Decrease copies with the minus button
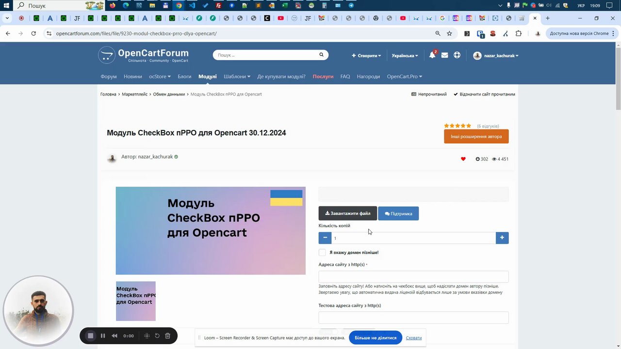Image resolution: width=621 pixels, height=349 pixels. coord(325,238)
